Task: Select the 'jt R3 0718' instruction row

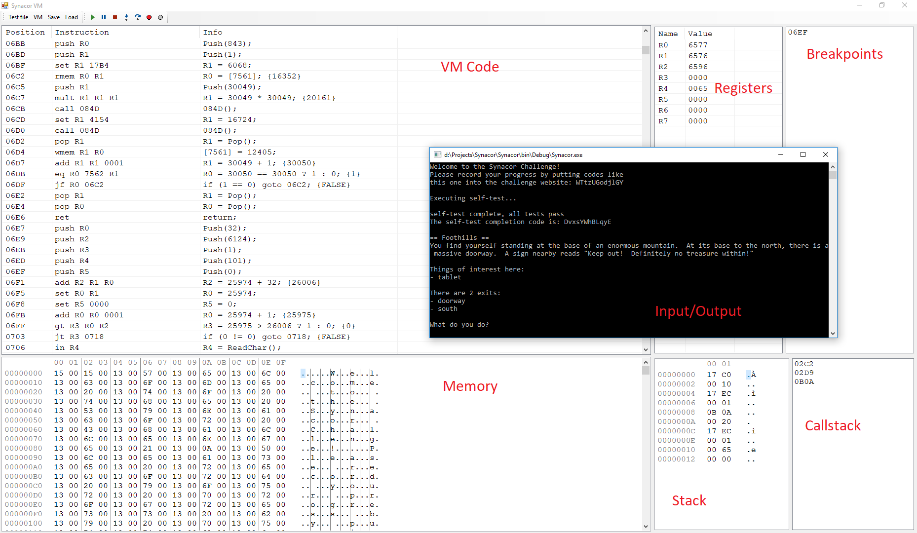Action: point(323,337)
